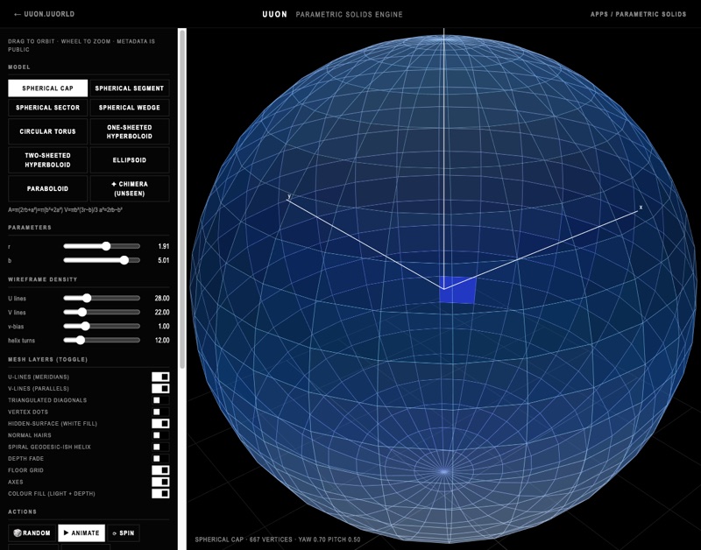This screenshot has width=701, height=550.
Task: Click the Random button with dice icon
Action: click(32, 533)
